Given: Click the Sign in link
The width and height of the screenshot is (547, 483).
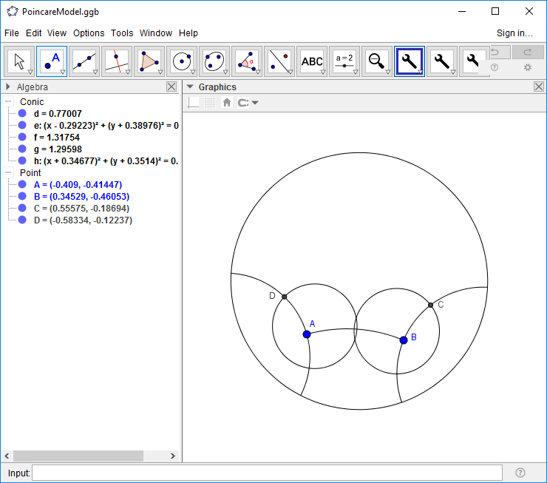Looking at the screenshot, I should (x=514, y=33).
